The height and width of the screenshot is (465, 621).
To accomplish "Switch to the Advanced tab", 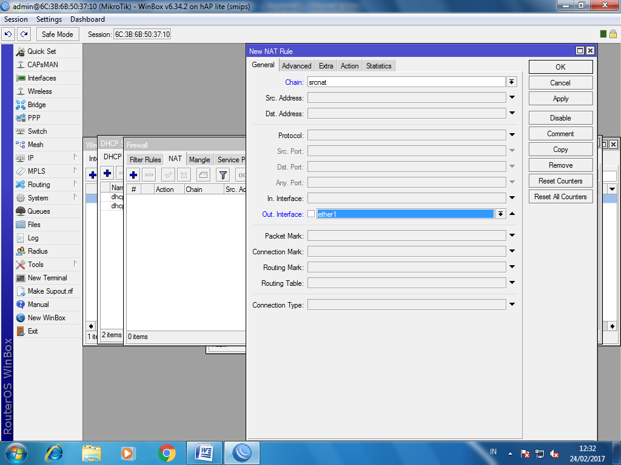I will tap(297, 66).
